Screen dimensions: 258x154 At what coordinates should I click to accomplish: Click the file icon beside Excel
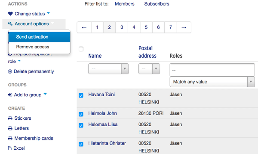click(10, 148)
